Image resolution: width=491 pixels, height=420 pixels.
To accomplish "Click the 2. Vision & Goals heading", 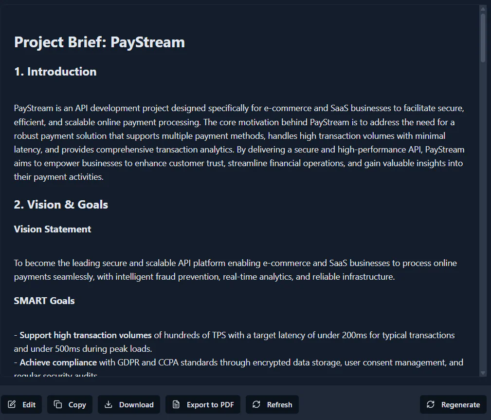I will pyautogui.click(x=61, y=205).
